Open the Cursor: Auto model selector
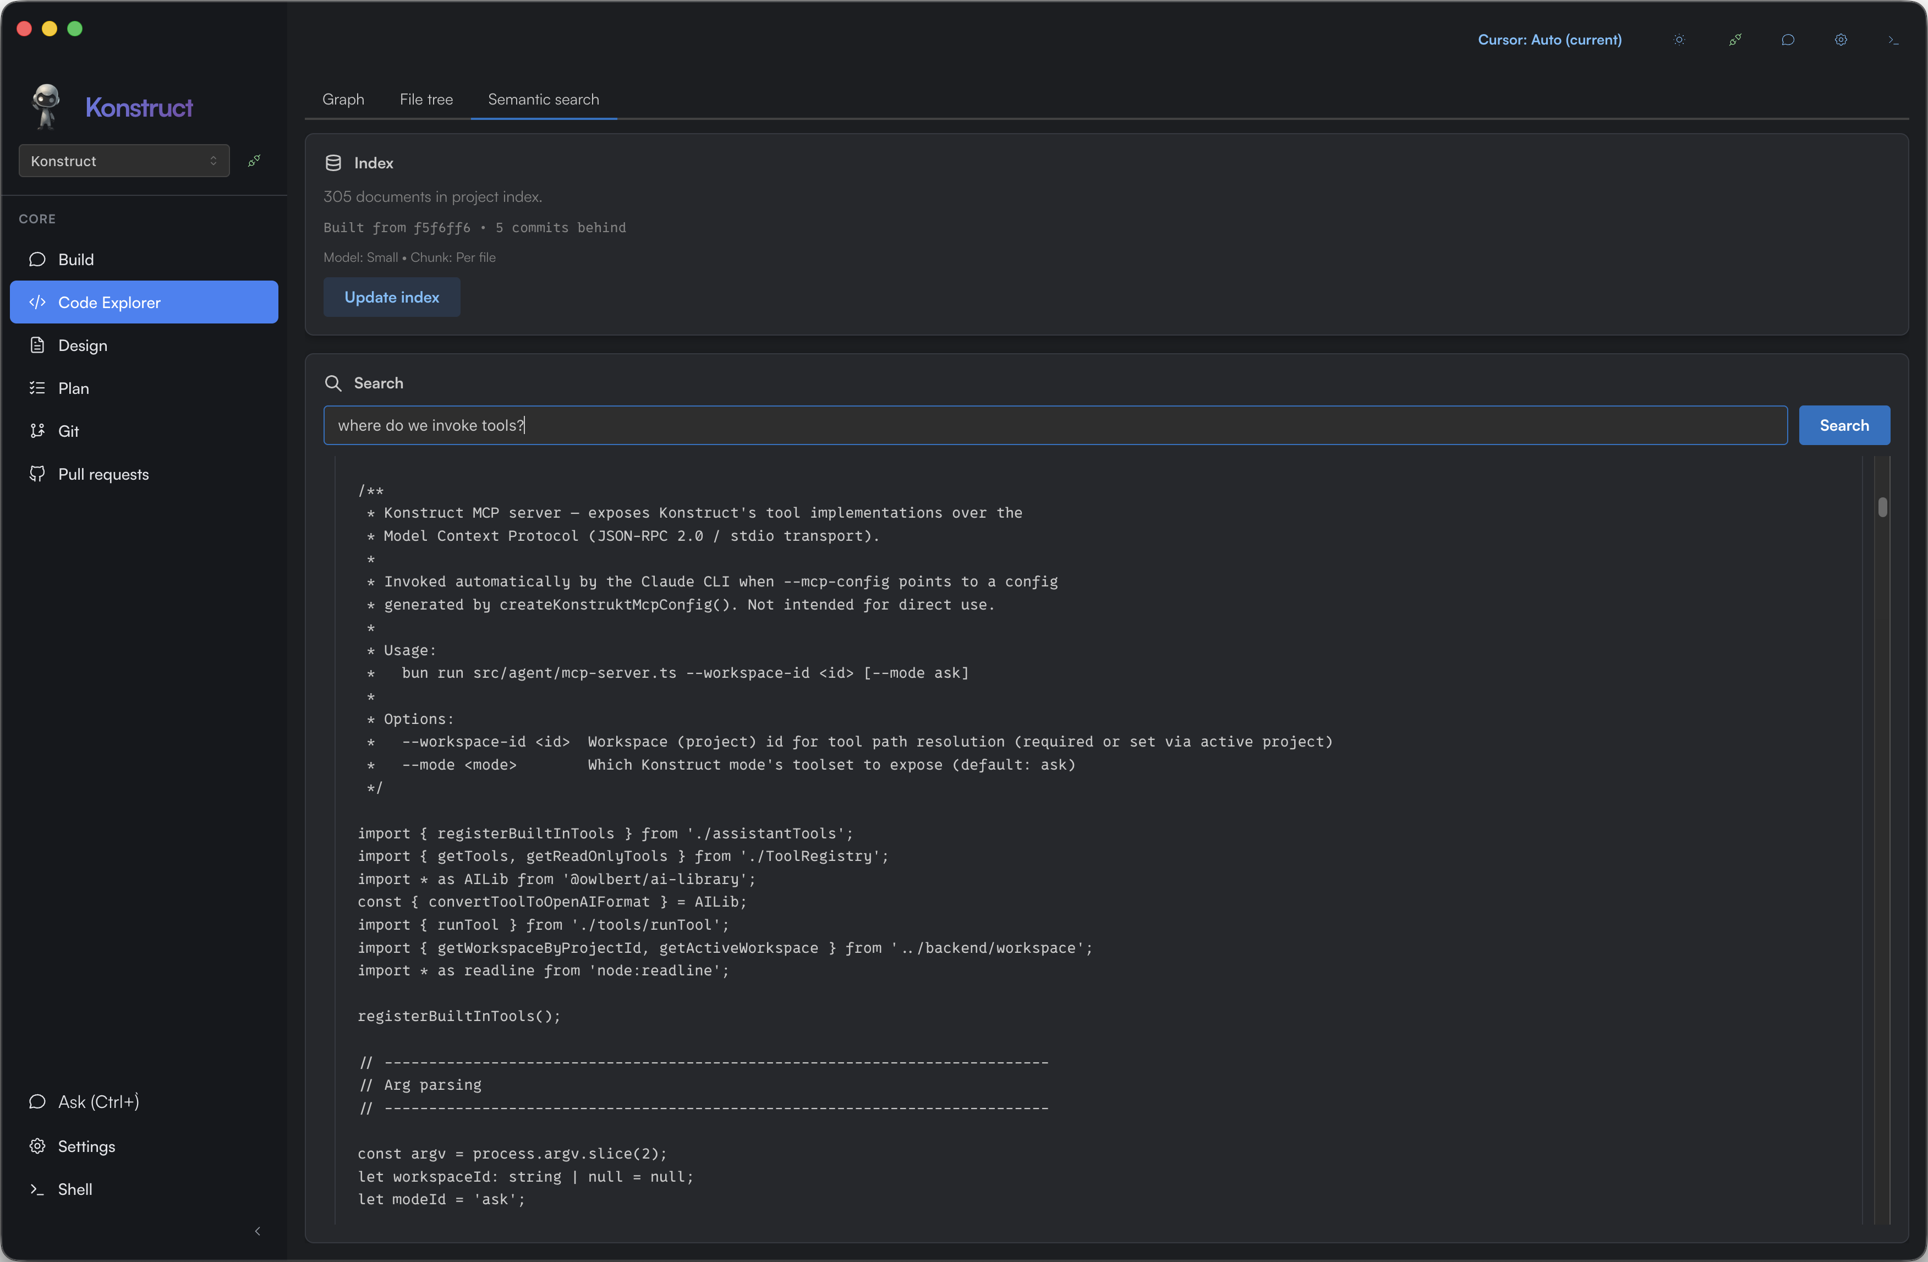 tap(1549, 40)
